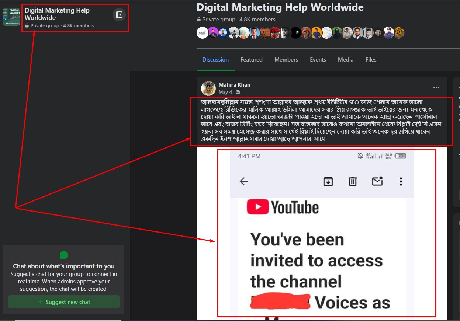Click the main 'Digital Marketing Help Worldwide' heading
The image size is (460, 321).
coord(280,7)
